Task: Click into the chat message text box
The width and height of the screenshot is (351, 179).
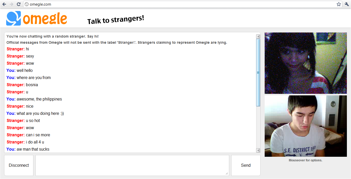Action: click(132, 165)
